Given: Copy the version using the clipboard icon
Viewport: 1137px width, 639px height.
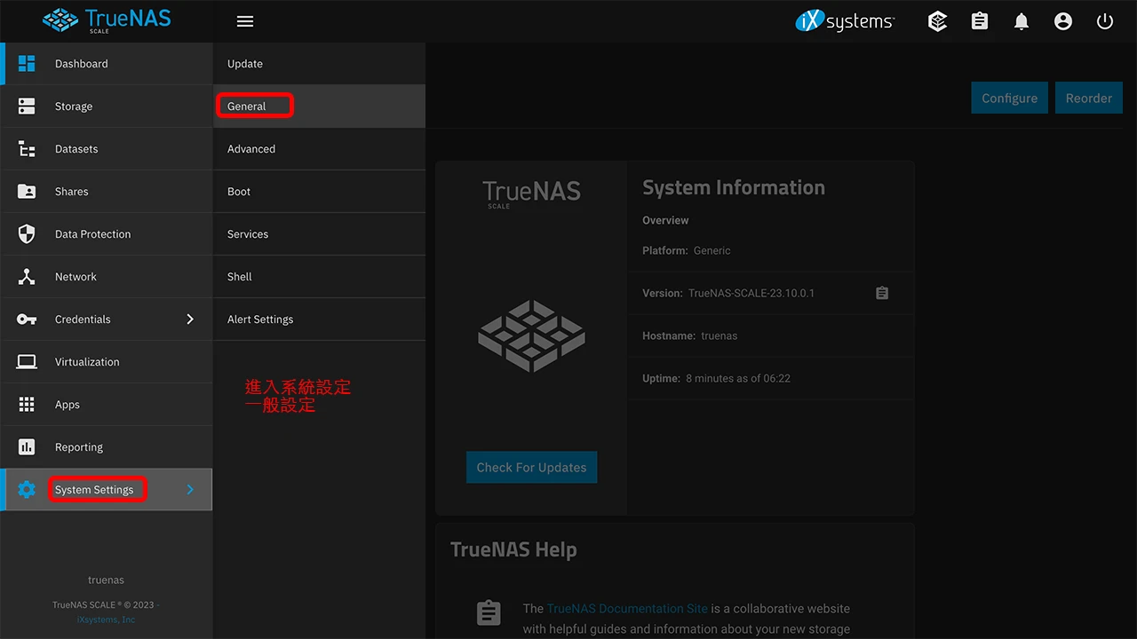Looking at the screenshot, I should coord(881,293).
